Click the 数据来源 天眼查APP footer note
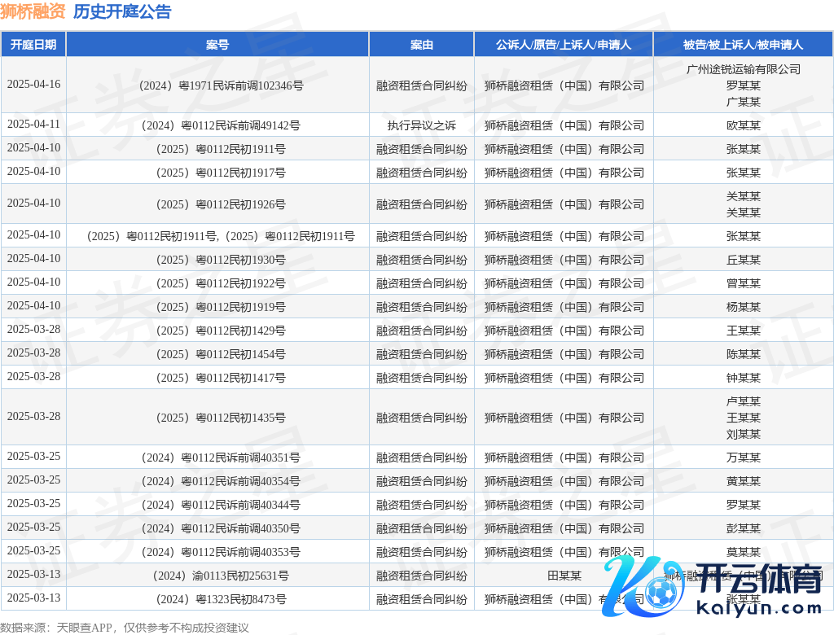 point(125,627)
